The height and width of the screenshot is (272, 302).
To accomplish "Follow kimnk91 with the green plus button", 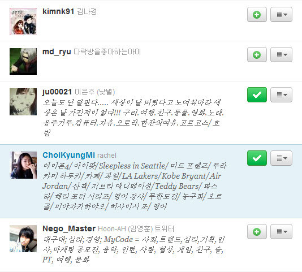I will coord(257,15).
